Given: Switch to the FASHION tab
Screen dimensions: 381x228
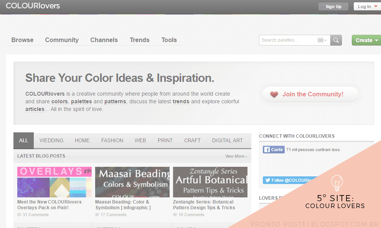Looking at the screenshot, I should tap(112, 140).
